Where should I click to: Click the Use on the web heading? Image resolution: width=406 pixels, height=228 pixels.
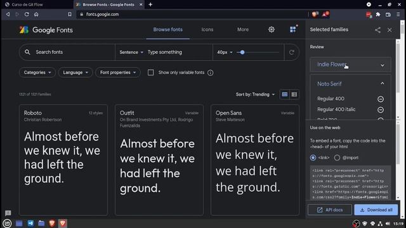point(325,128)
